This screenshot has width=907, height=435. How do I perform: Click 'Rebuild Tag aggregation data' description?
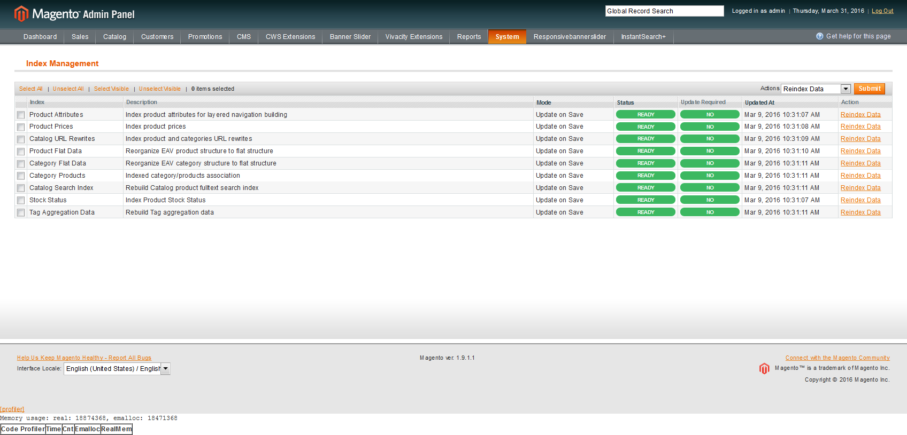[x=170, y=212]
